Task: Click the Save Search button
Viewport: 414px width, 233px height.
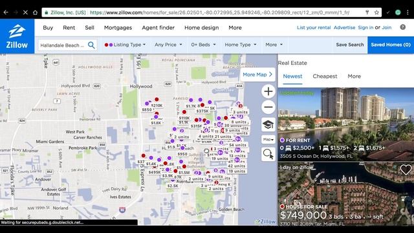Action: (x=350, y=45)
